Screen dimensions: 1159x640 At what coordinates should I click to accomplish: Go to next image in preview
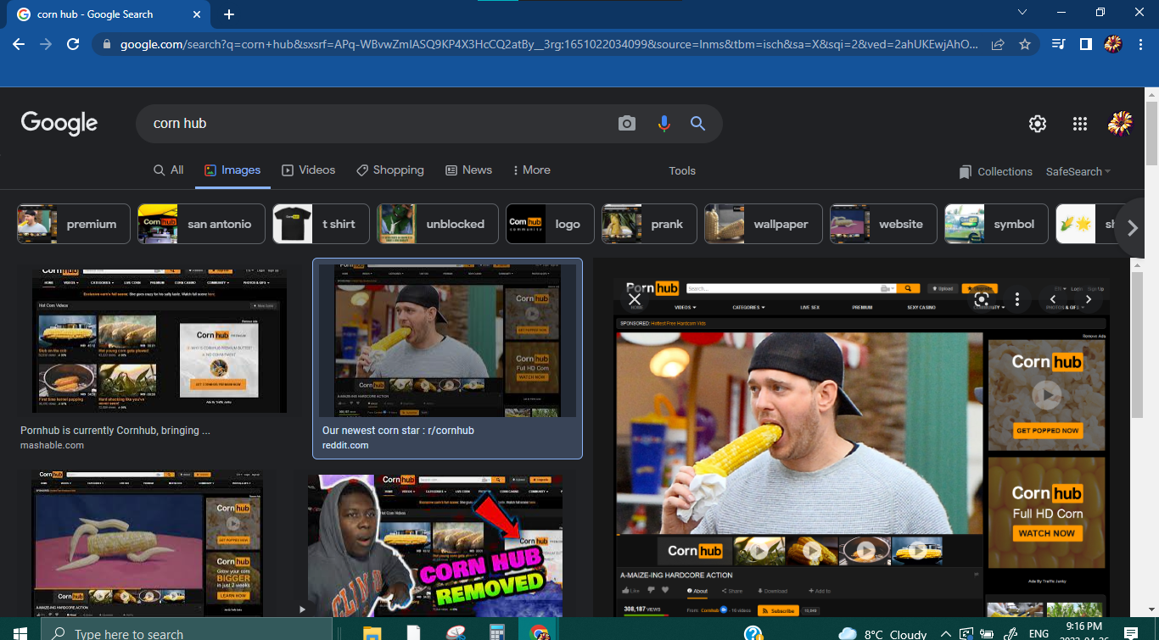[x=1089, y=299]
